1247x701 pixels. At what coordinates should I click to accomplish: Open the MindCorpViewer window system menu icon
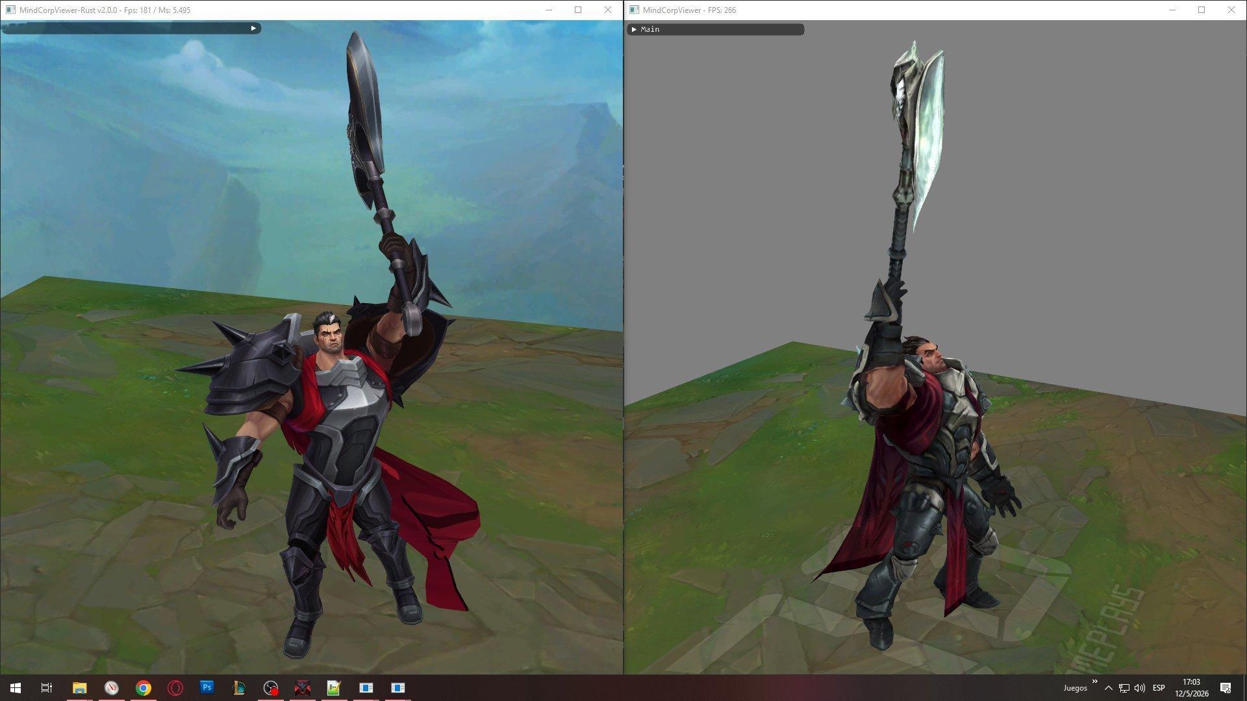(x=634, y=10)
